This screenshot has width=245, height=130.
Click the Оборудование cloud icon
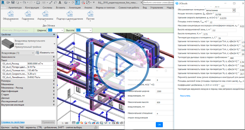(x=11, y=13)
